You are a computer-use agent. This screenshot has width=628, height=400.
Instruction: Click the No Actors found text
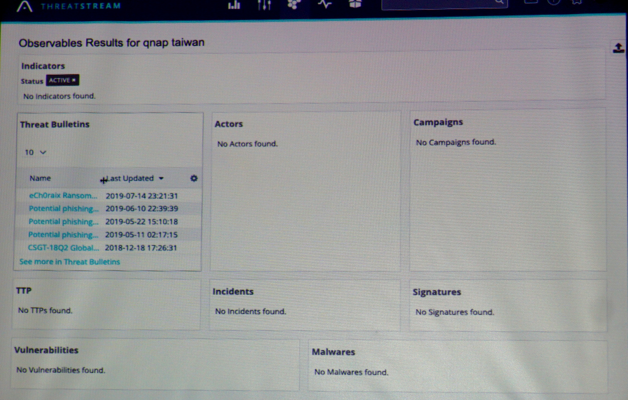tap(247, 144)
